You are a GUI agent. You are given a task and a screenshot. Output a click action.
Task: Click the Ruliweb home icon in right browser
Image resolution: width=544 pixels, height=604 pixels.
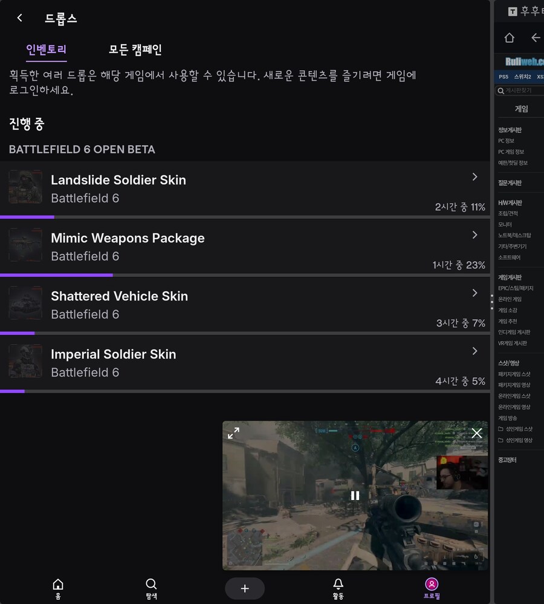pyautogui.click(x=509, y=37)
